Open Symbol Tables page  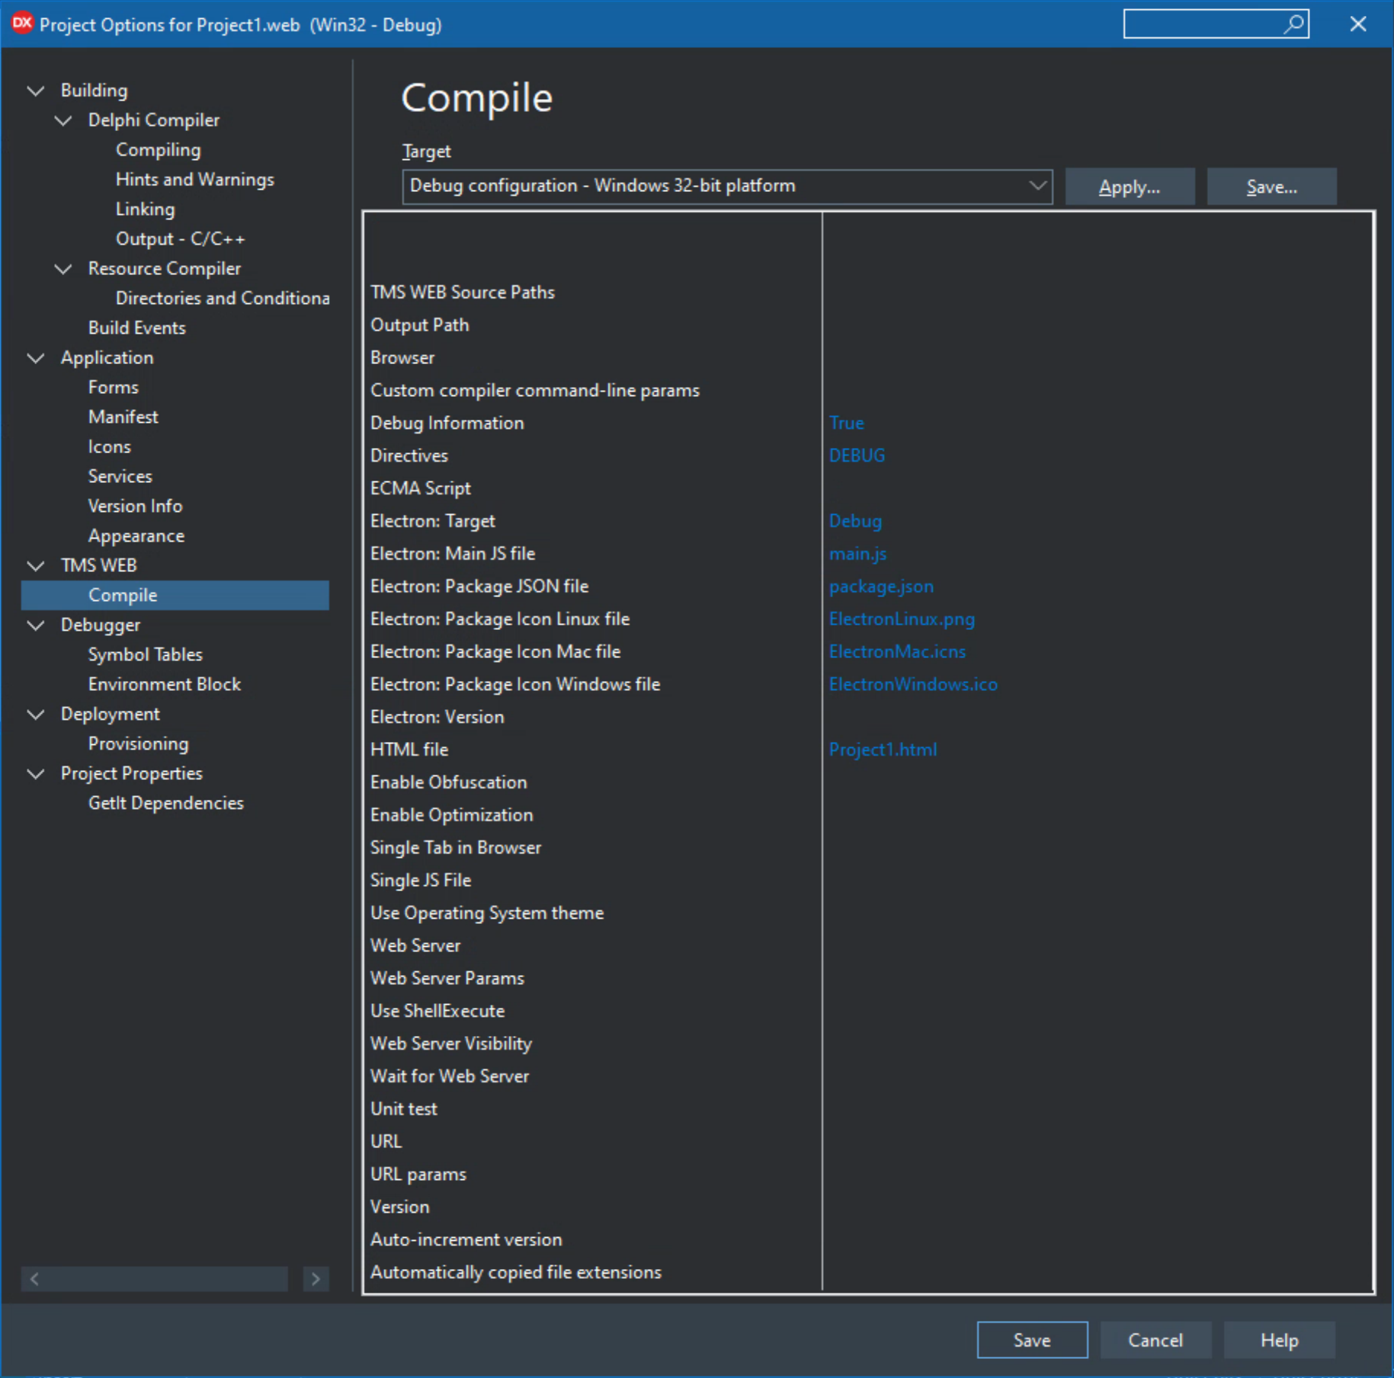coord(145,655)
